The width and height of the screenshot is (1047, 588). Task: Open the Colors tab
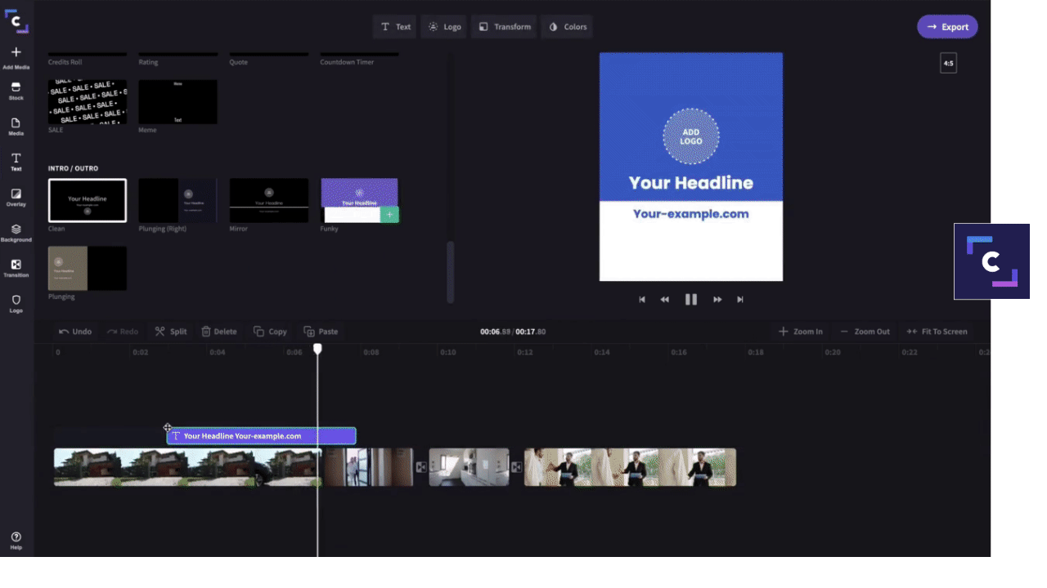(567, 27)
